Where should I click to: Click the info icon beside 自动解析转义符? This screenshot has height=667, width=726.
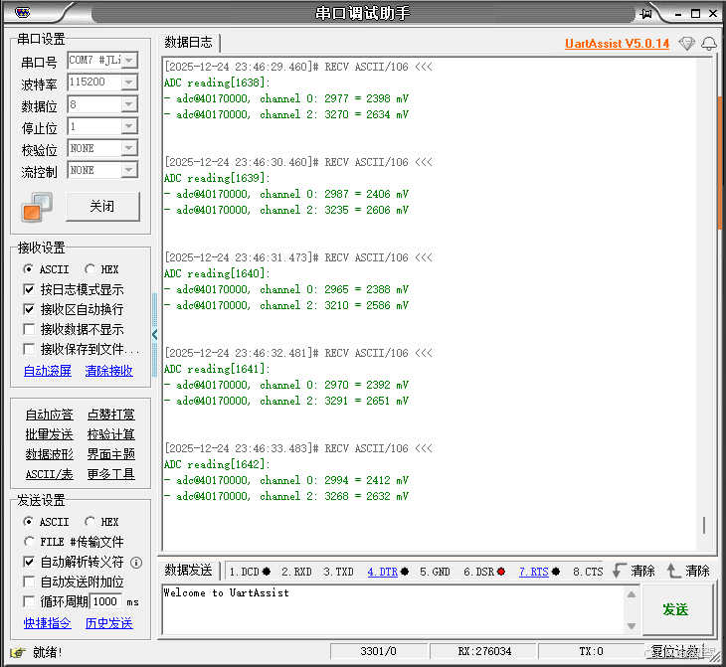click(136, 563)
